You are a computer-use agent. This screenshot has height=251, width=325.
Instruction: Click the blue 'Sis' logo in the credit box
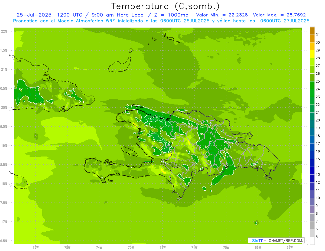pyautogui.click(x=255, y=240)
